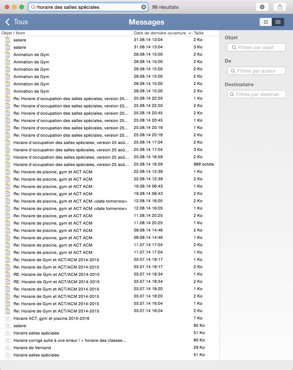Select Re: Horaire de piscine 11.08.14, 2 Ko
The width and height of the screenshot is (293, 370).
click(x=110, y=216)
